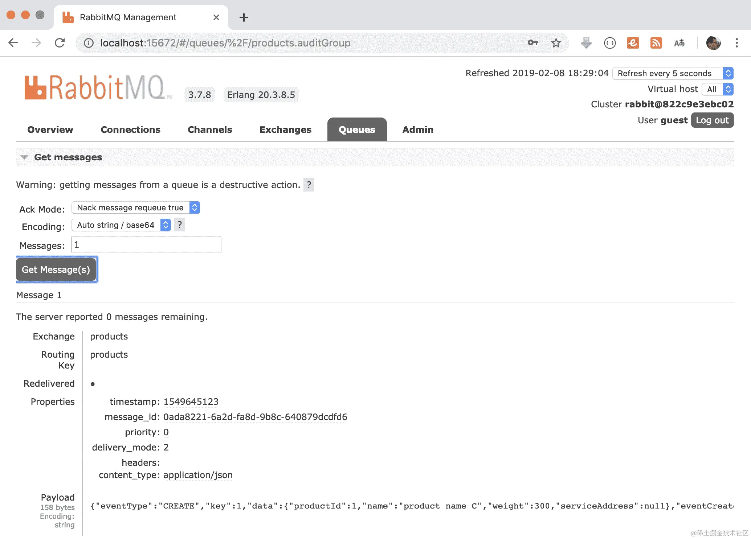Click the Messages count input field
The image size is (751, 539).
(146, 245)
